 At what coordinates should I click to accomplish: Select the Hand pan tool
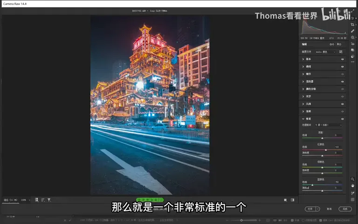352,186
